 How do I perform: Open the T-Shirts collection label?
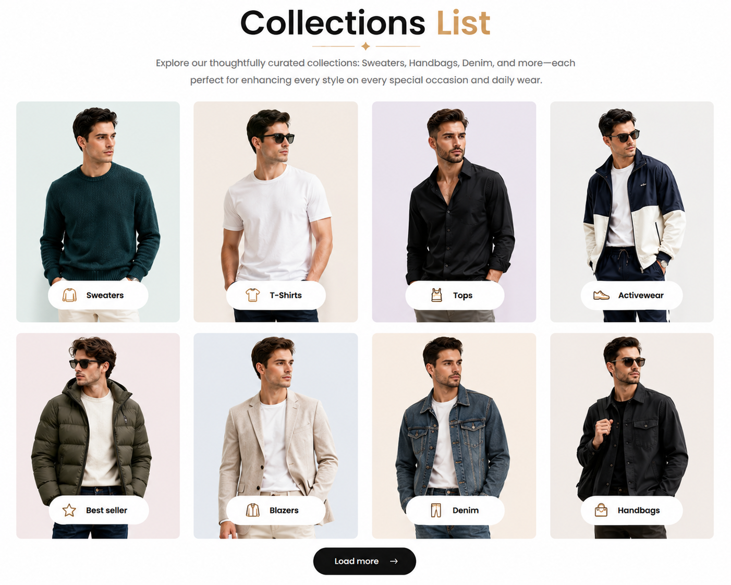276,295
